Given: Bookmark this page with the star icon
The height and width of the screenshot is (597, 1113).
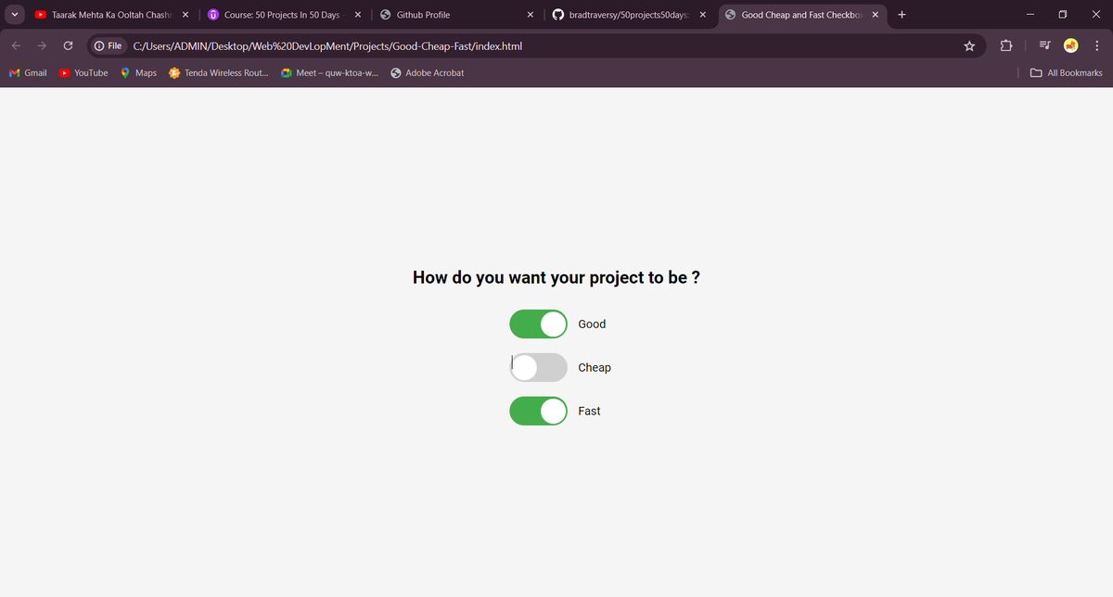Looking at the screenshot, I should click(969, 45).
